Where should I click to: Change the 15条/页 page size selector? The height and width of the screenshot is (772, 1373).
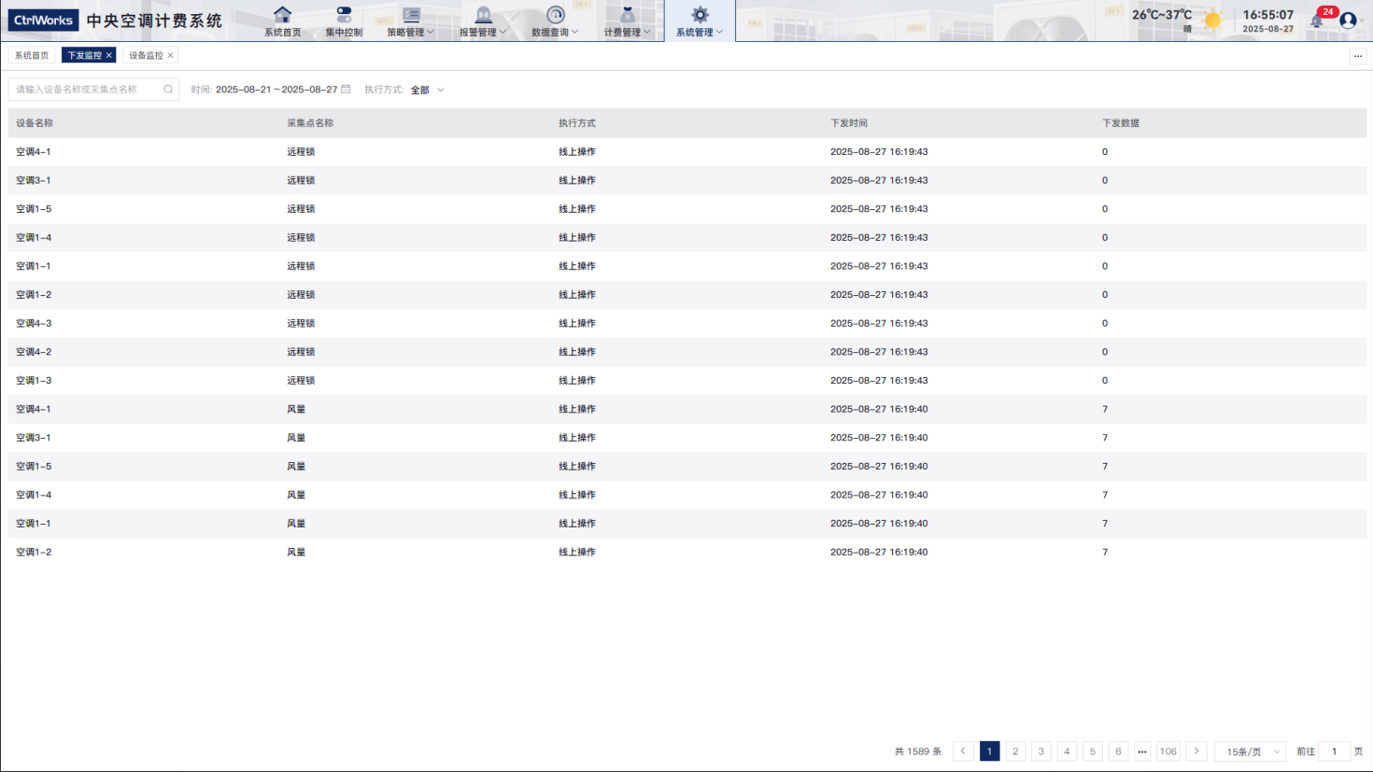[1250, 751]
